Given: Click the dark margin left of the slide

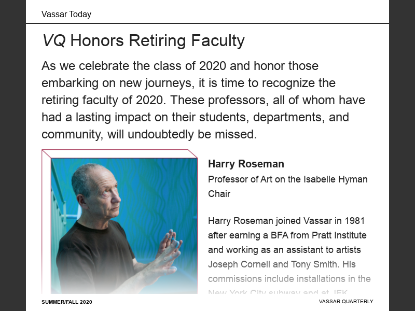Looking at the screenshot, I should 12,155.
